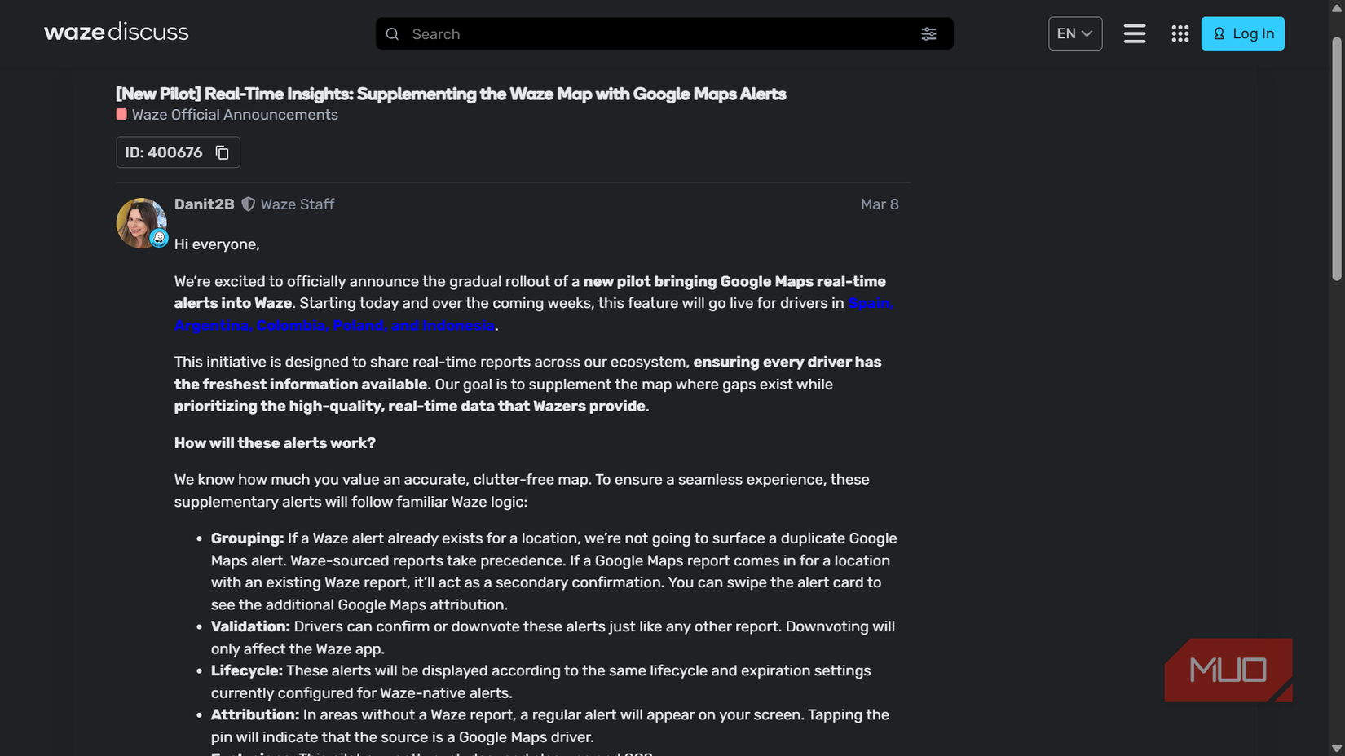Click the topic title heading
The width and height of the screenshot is (1345, 756).
(x=451, y=94)
